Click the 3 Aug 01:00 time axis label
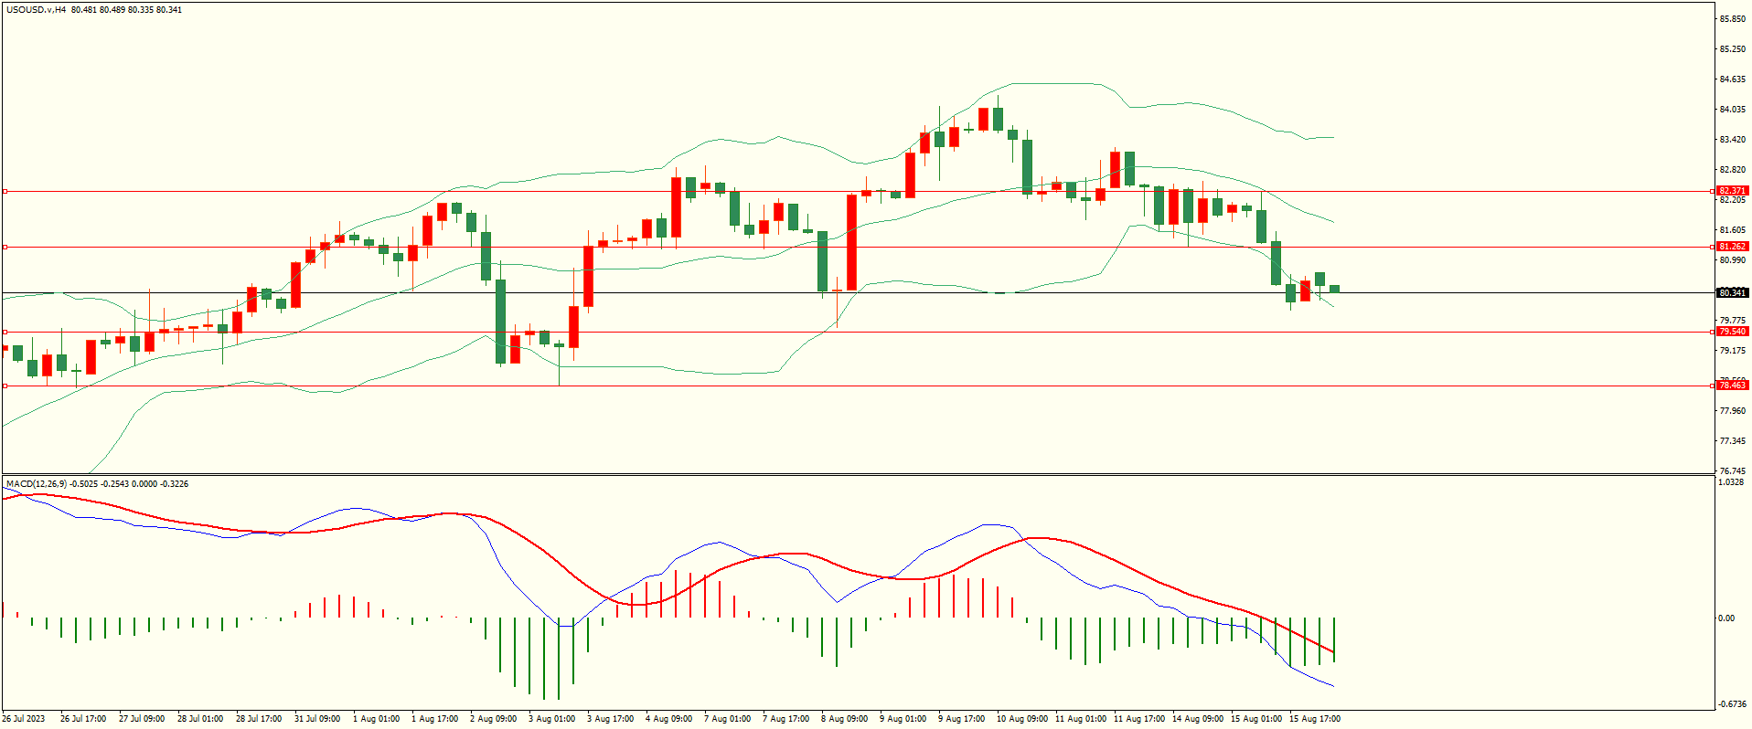 551,719
